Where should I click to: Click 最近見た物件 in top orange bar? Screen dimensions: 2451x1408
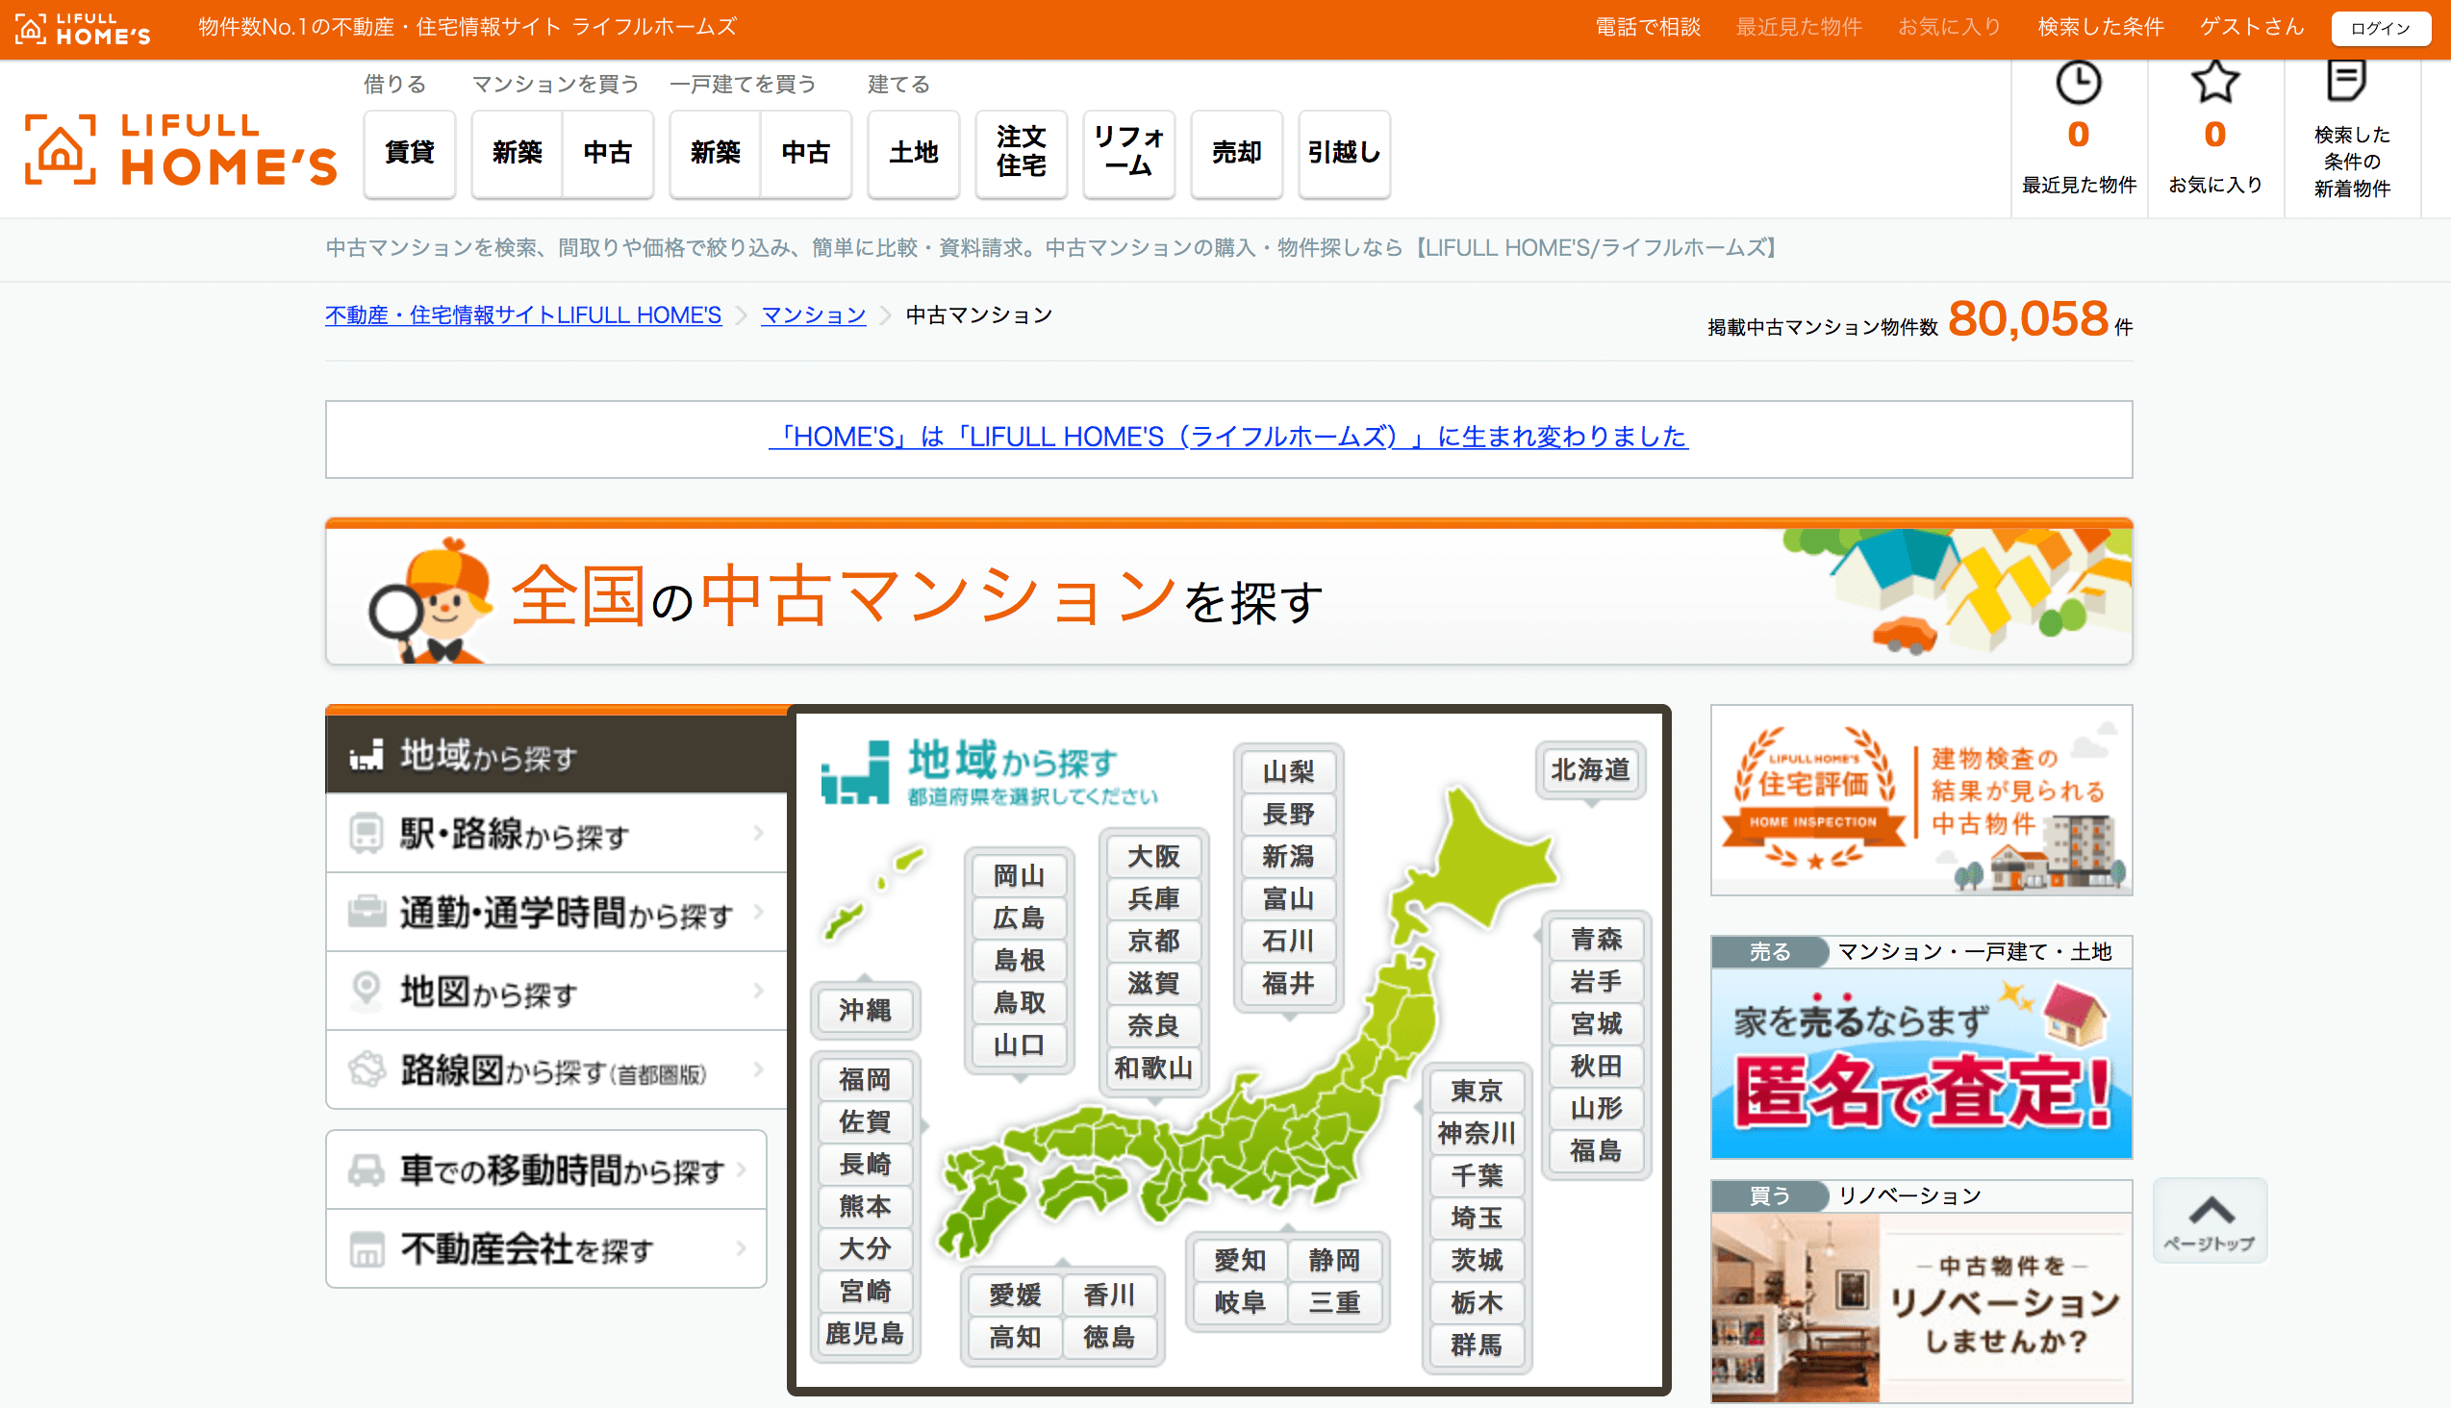point(1798,27)
